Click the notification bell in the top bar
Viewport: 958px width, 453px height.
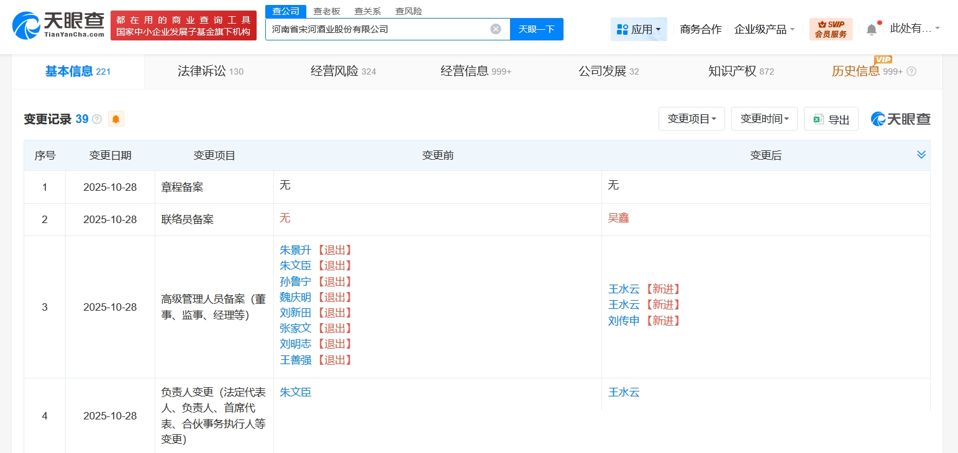(x=872, y=28)
